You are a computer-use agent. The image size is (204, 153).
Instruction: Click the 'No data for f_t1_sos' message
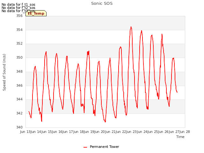[18, 4]
